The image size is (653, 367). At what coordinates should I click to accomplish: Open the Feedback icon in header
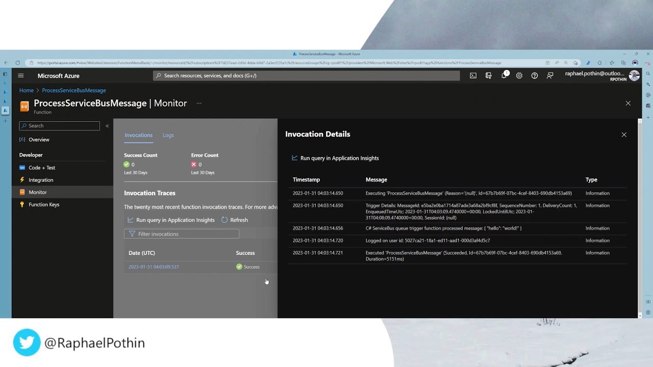click(x=550, y=75)
